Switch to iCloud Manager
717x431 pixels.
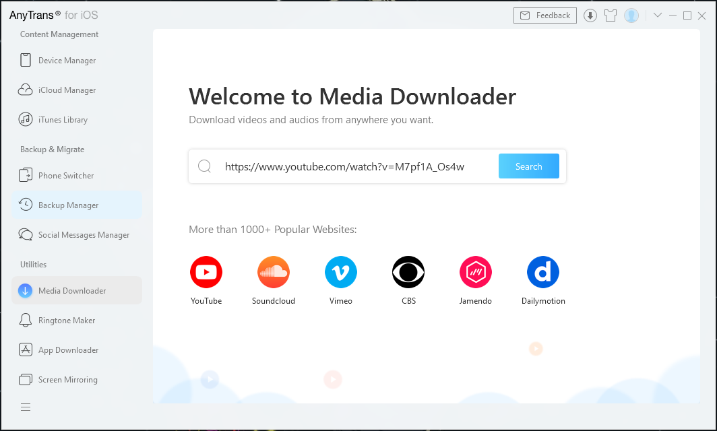[x=67, y=90]
